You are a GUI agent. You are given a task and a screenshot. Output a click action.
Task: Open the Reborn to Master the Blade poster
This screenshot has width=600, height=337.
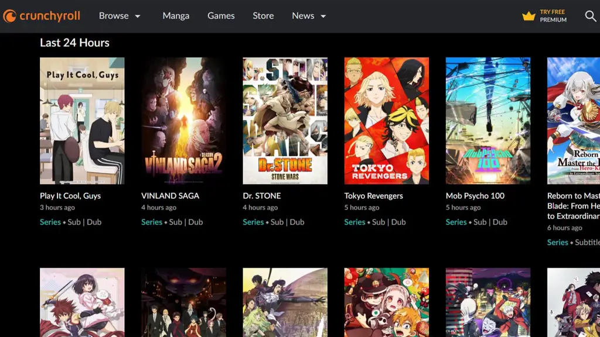(573, 121)
